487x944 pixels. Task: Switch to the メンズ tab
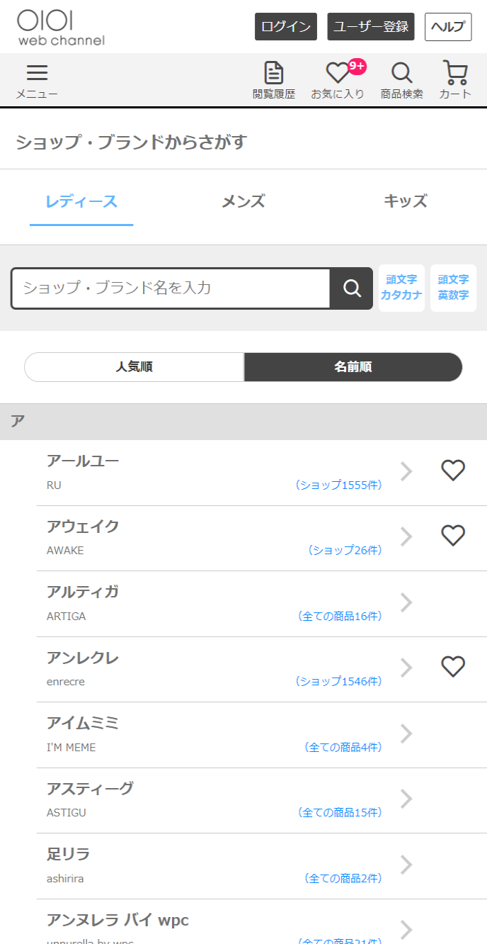(x=243, y=201)
